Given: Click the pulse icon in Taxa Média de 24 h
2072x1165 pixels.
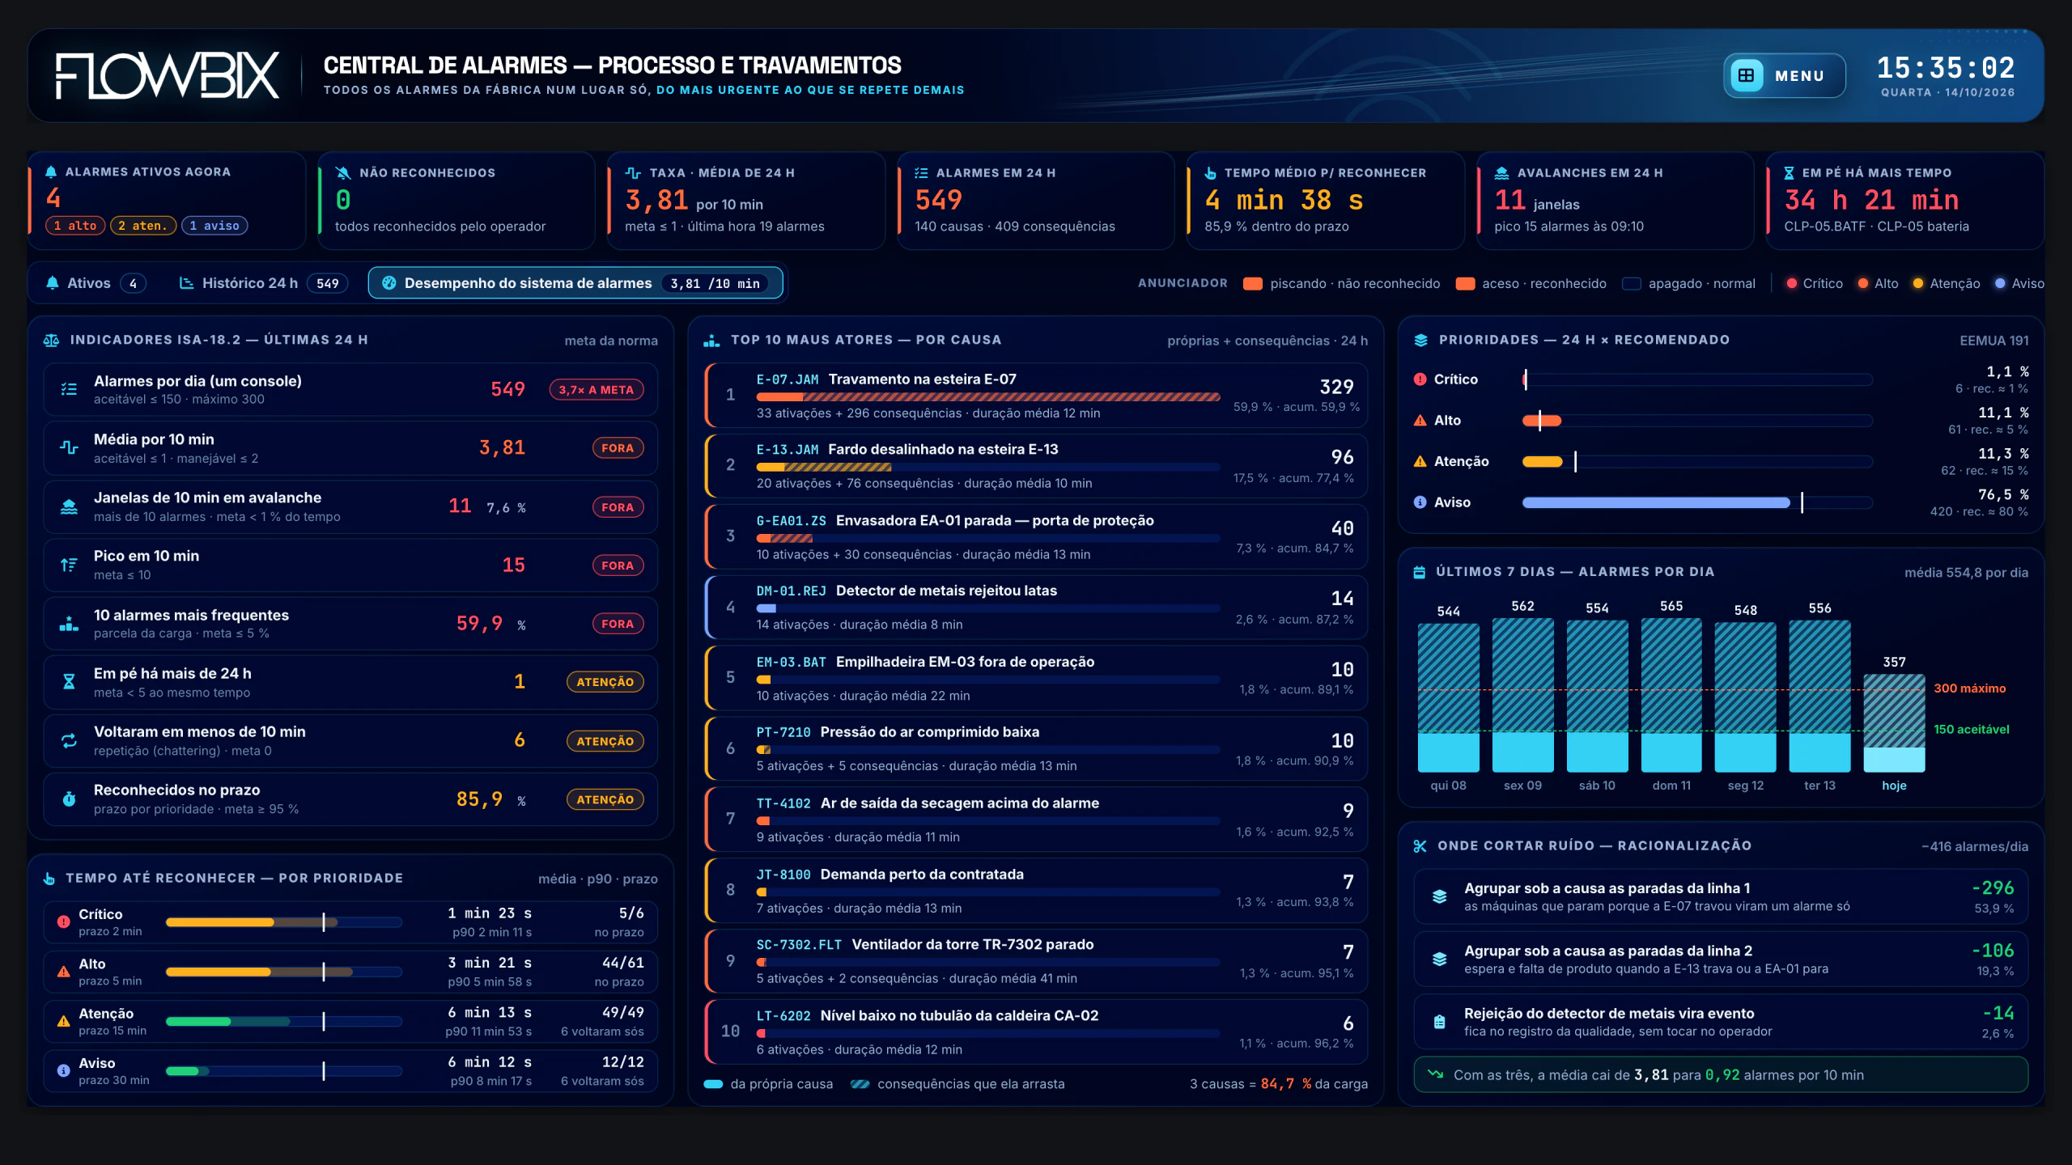Looking at the screenshot, I should coord(633,172).
